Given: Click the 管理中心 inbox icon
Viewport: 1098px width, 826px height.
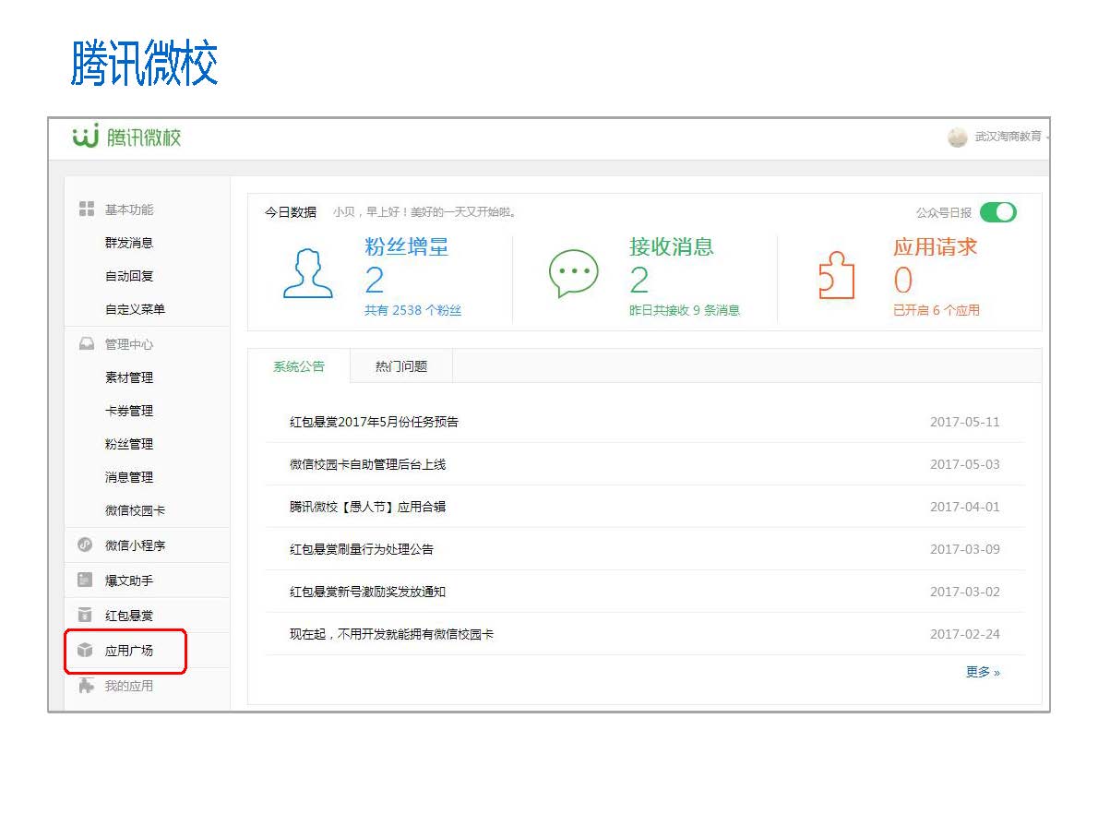Looking at the screenshot, I should [86, 344].
